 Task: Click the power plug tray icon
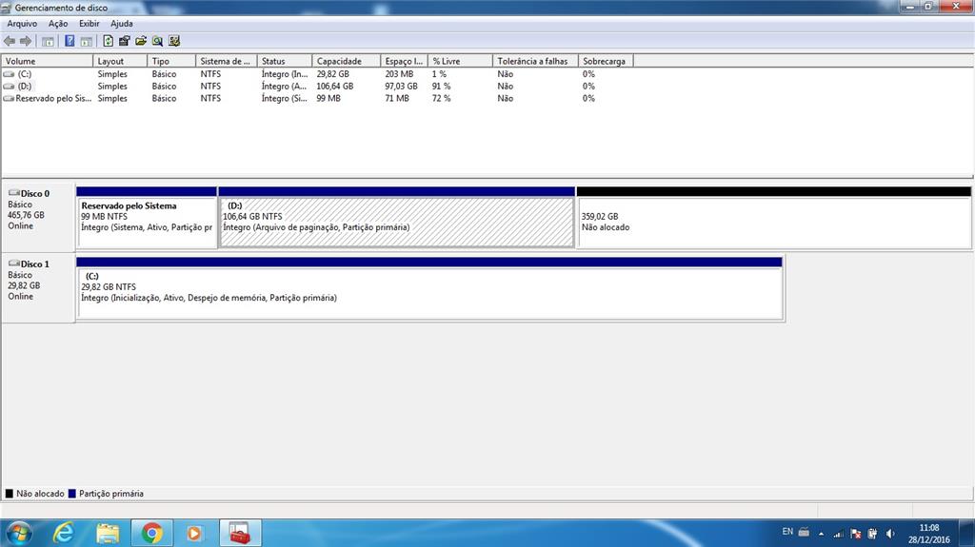point(872,534)
